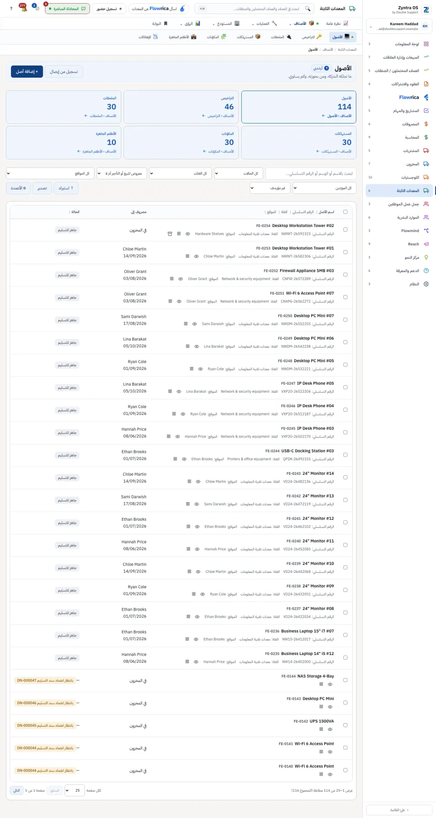The width and height of the screenshot is (436, 818).
Task: Click the eye icon for Desktop Workstation Tower #02
Action: [x=188, y=234]
